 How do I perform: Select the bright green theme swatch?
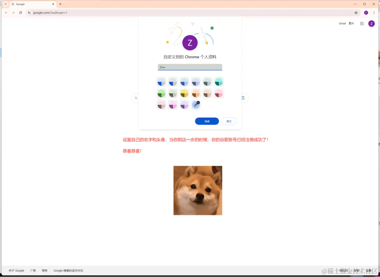click(x=161, y=93)
